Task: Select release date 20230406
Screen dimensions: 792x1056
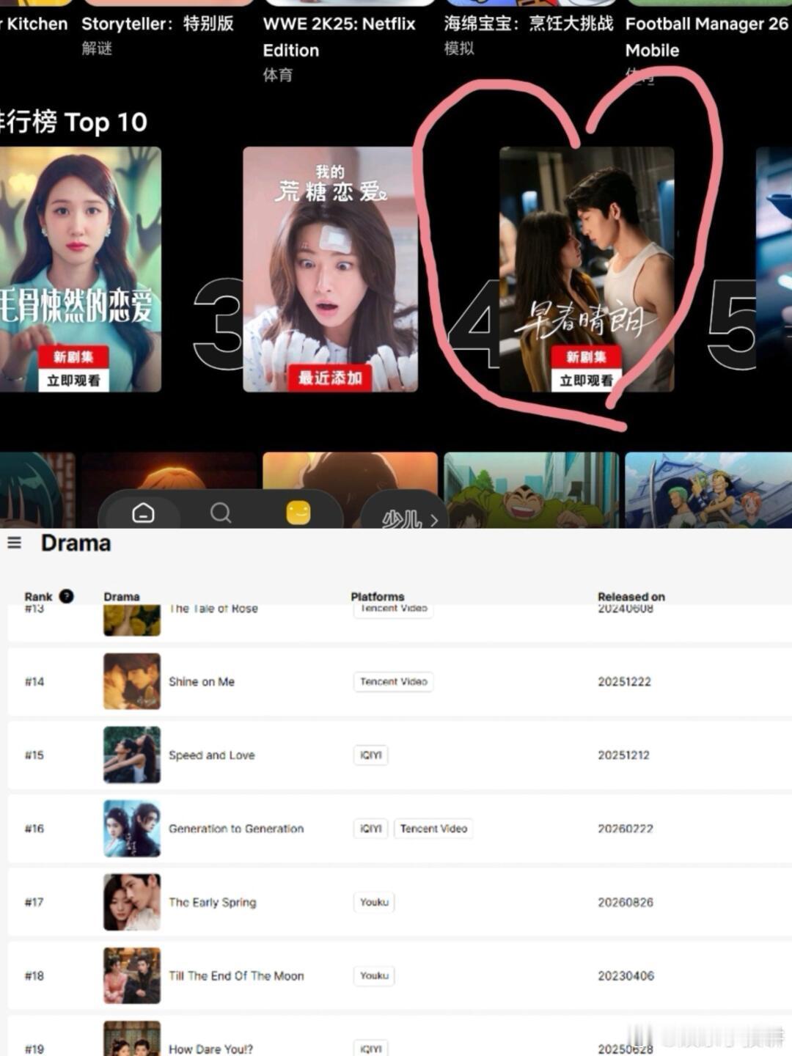Action: 626,975
